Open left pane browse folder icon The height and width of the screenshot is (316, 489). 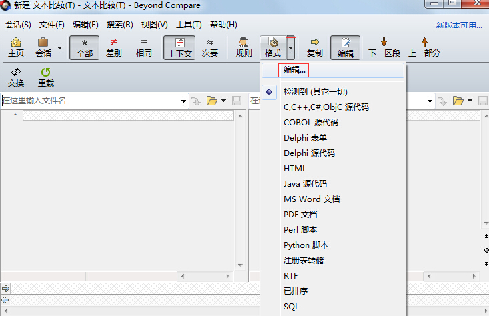pyautogui.click(x=211, y=101)
